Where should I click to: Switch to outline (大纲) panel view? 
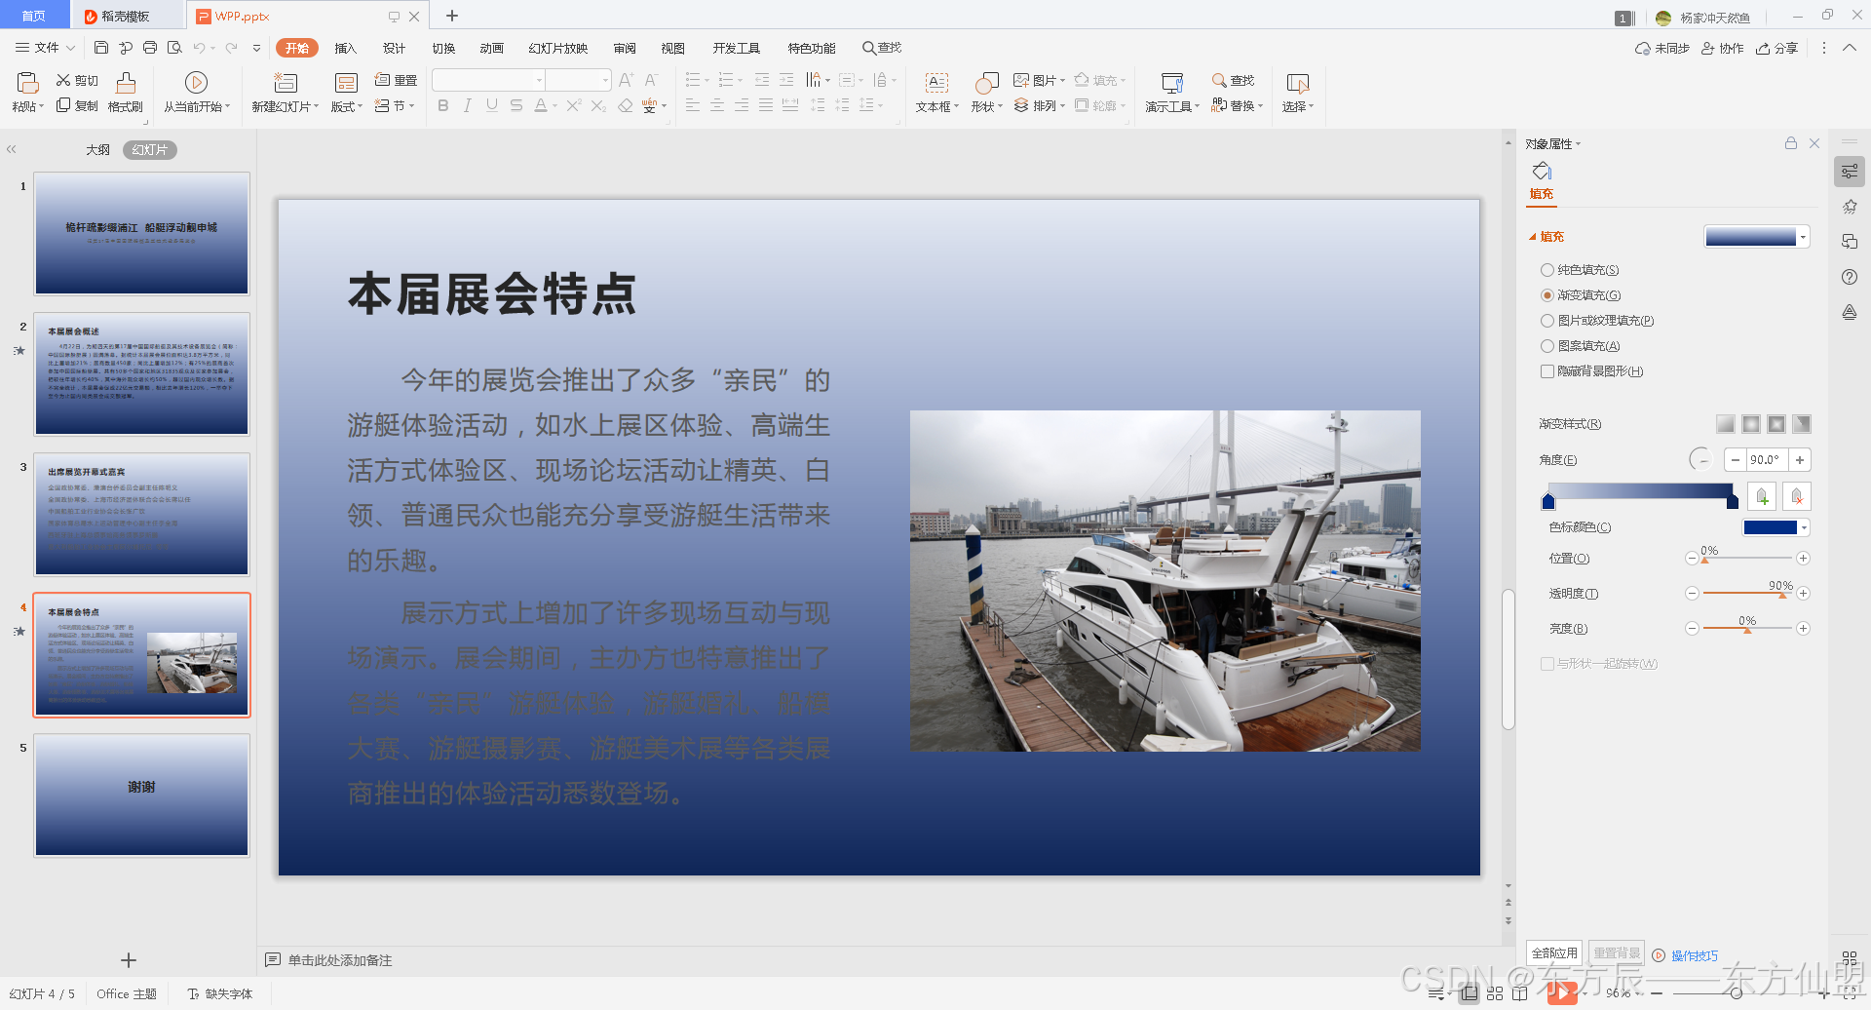[x=97, y=150]
